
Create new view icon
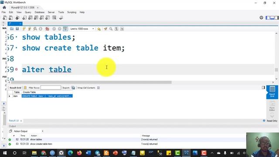pyautogui.click(x=36, y=17)
